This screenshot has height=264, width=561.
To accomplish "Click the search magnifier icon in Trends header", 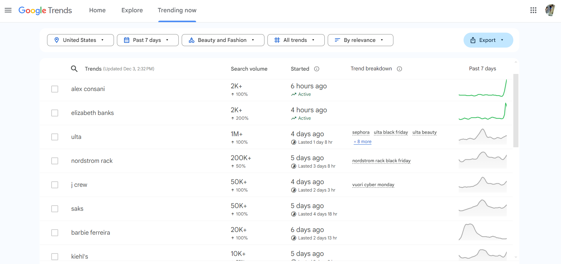I will tap(74, 69).
